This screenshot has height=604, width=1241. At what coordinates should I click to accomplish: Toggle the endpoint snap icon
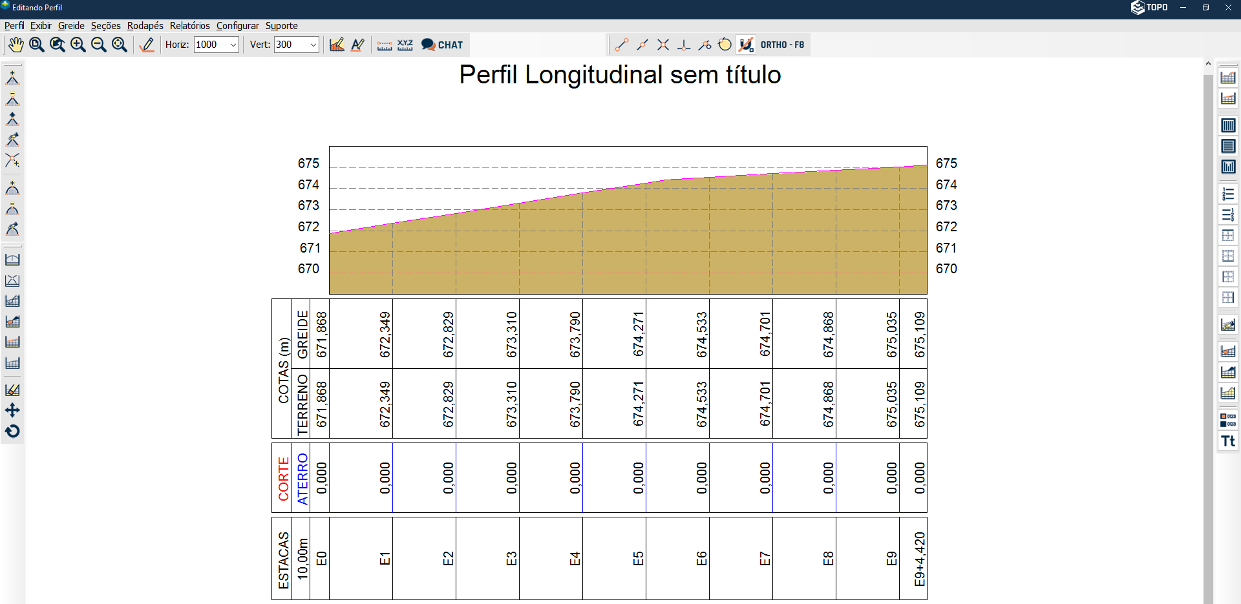(x=622, y=45)
